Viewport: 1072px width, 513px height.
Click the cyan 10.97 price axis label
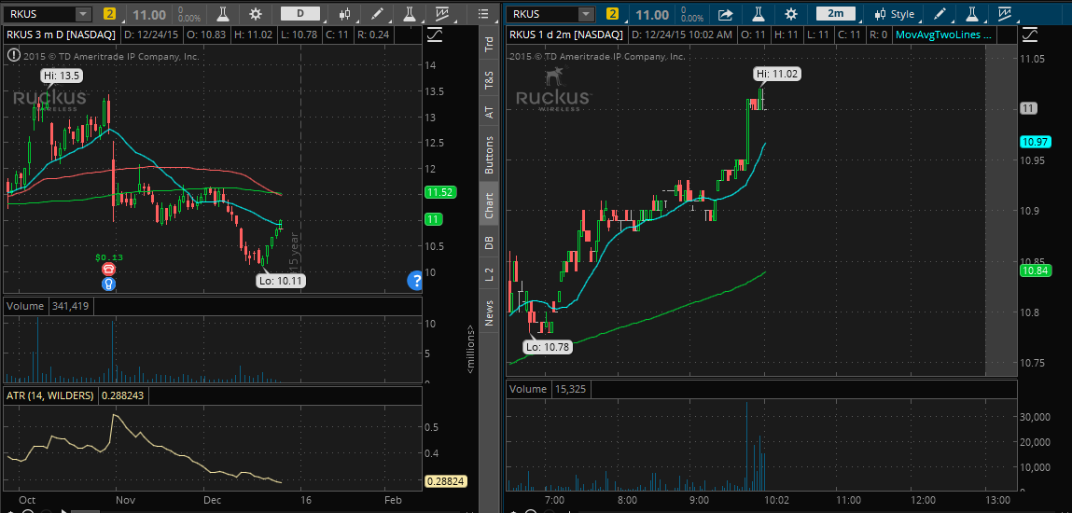coord(1034,142)
